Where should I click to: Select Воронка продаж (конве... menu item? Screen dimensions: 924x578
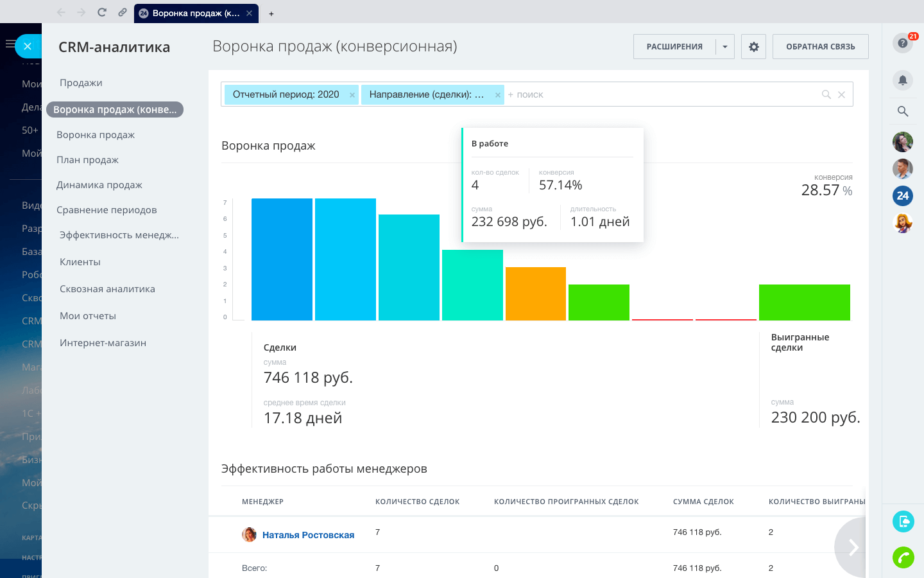pos(115,110)
